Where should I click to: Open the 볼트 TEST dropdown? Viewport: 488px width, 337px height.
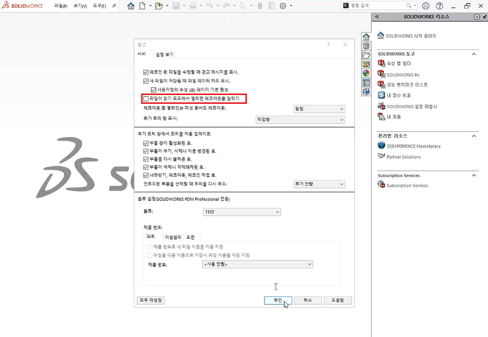242,212
